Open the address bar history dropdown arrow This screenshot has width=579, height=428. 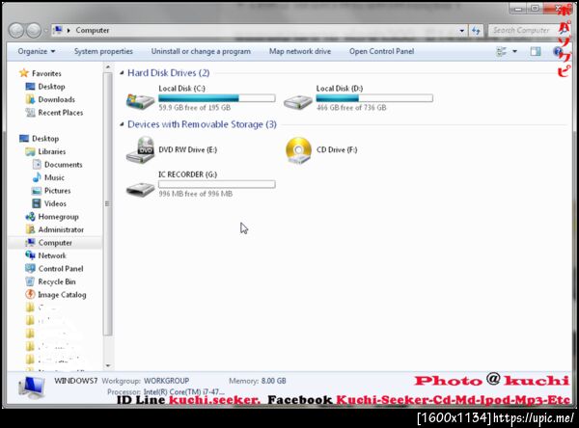click(x=461, y=31)
